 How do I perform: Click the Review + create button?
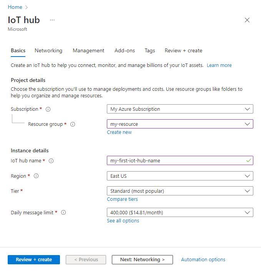click(34, 260)
